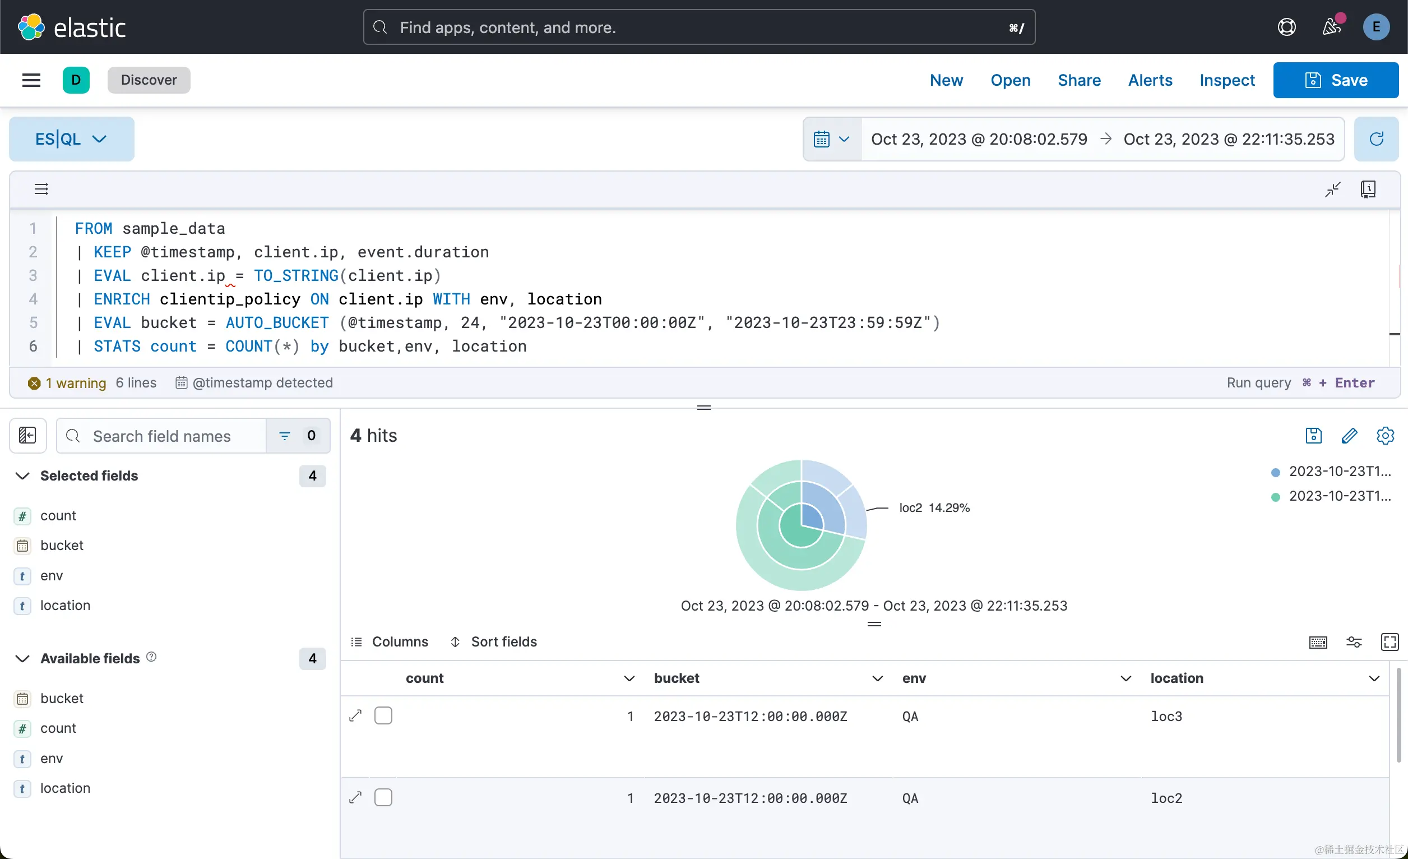Open the Inspect menu item
Image resolution: width=1408 pixels, height=859 pixels.
(x=1227, y=80)
